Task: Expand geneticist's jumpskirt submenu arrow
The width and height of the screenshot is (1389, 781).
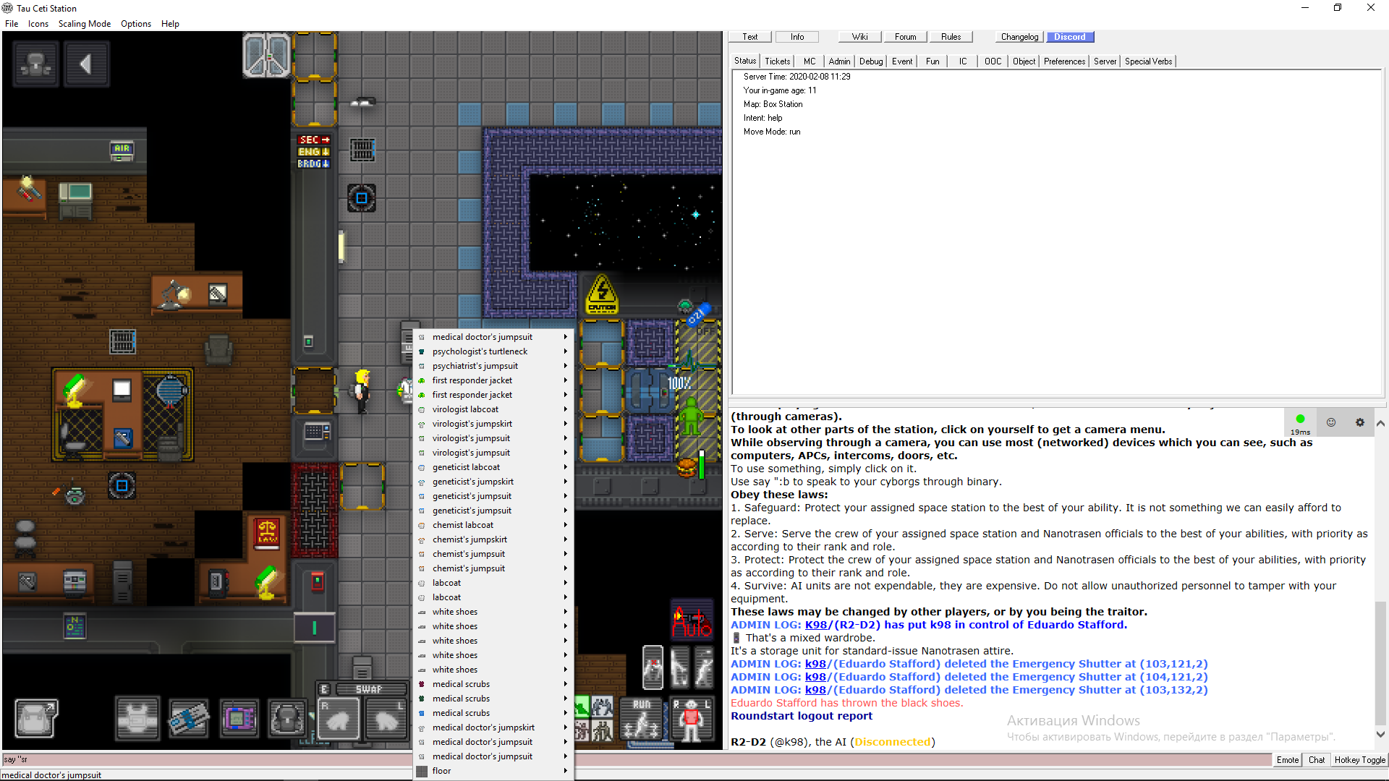Action: [x=566, y=482]
